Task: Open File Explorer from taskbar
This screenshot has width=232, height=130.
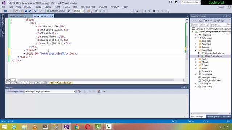Action: click(x=24, y=127)
